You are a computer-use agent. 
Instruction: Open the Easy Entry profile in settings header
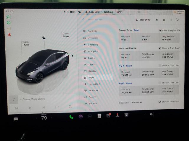click(x=143, y=20)
